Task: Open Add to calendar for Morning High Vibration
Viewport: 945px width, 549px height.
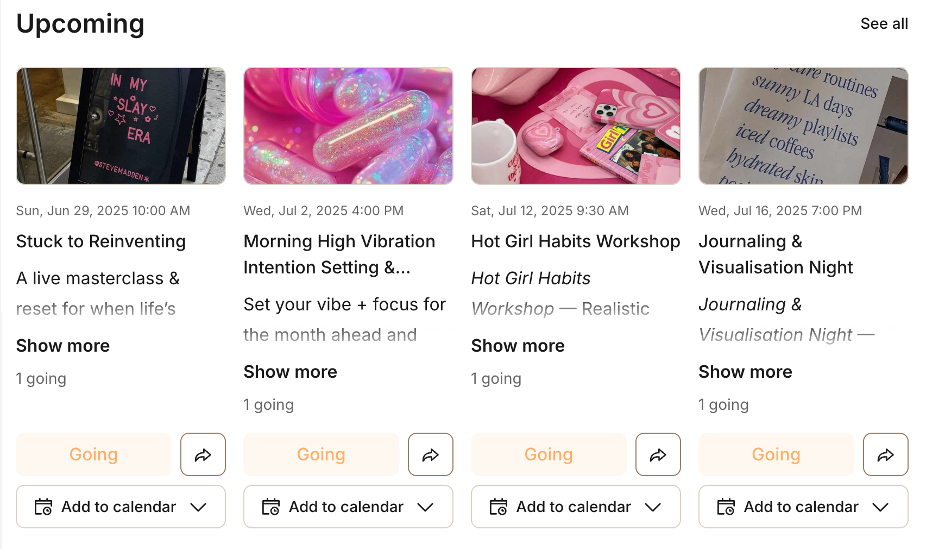Action: point(348,507)
